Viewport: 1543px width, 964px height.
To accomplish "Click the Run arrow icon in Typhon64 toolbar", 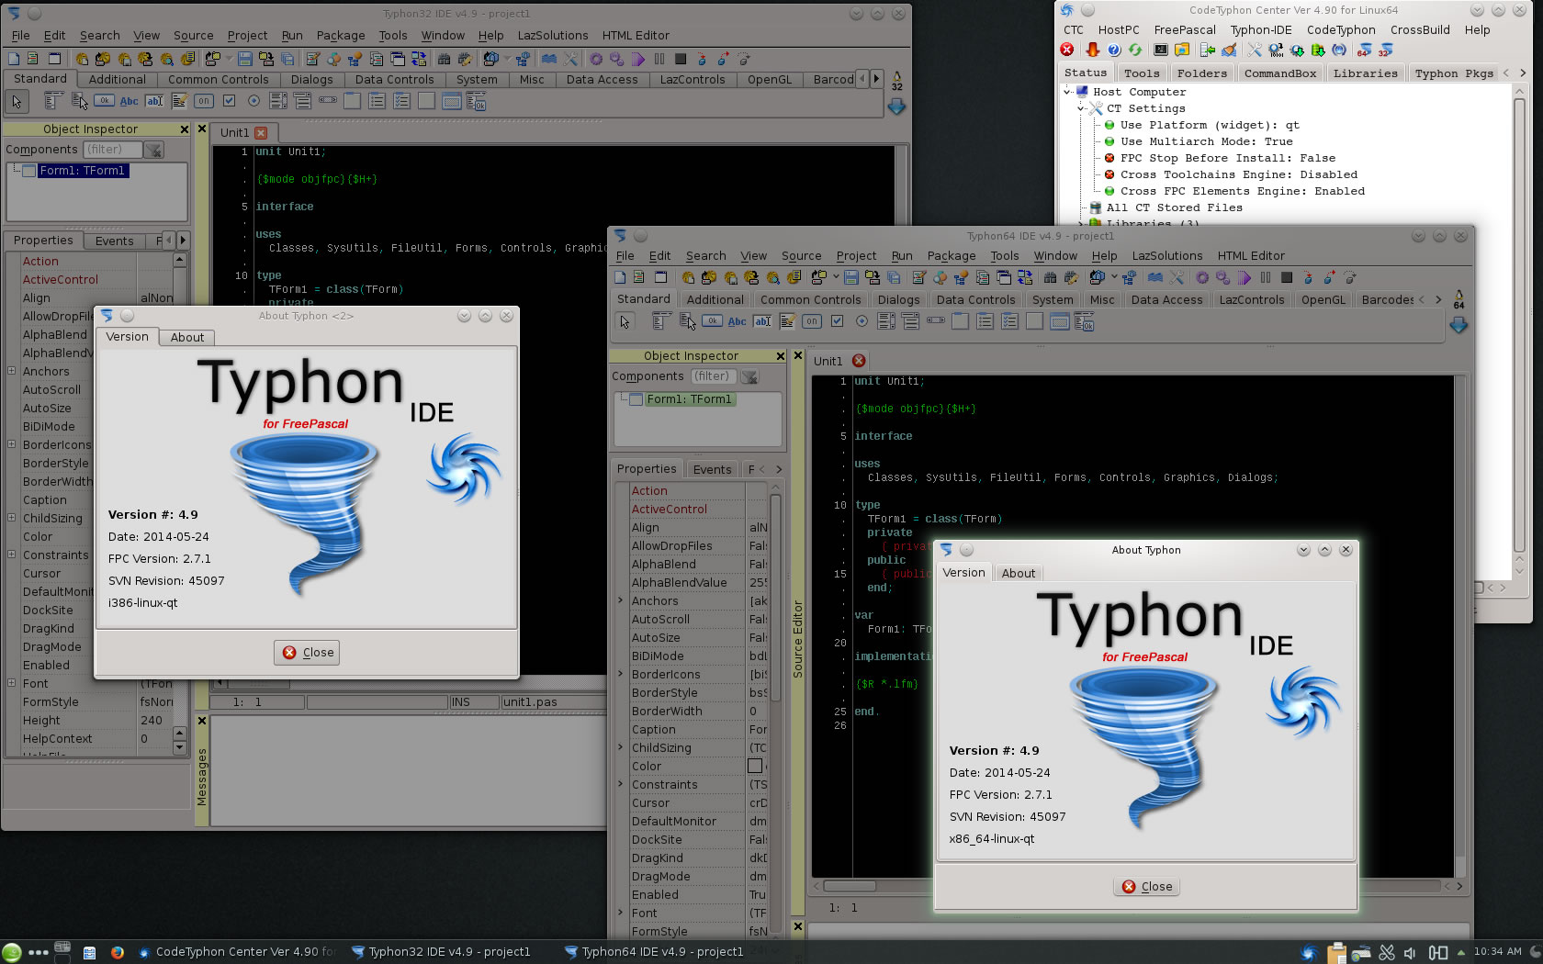I will click(1245, 277).
